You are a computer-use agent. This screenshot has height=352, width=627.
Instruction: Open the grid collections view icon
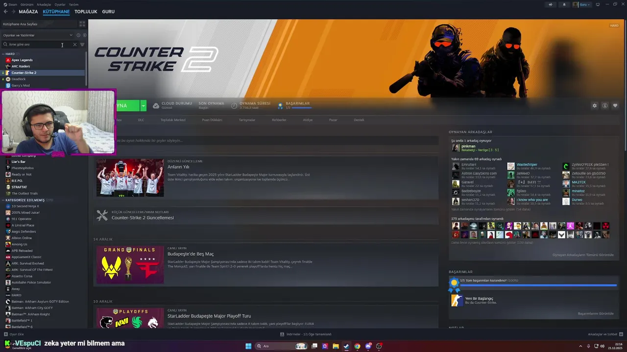point(82,23)
